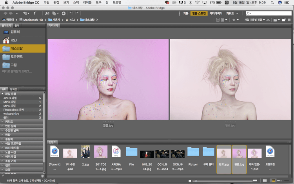Click the boomerang return-to-app icon
The image size is (294, 184).
coord(35,13)
